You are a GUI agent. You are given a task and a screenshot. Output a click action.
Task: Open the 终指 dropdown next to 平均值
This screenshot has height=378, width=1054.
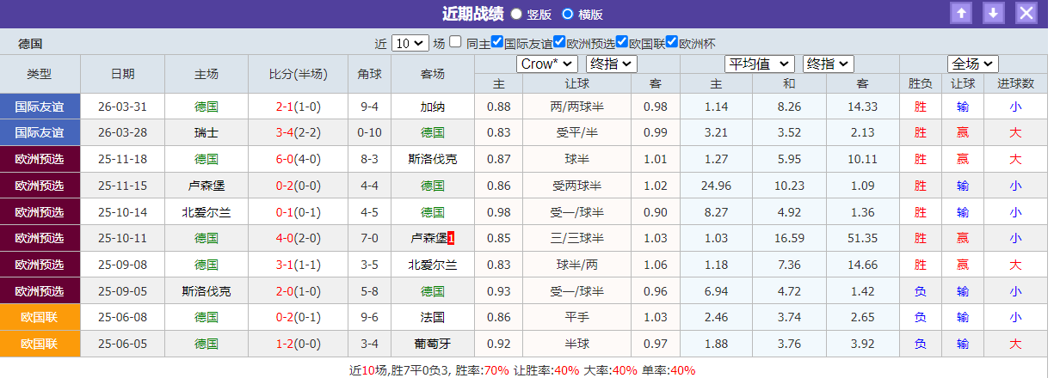828,64
